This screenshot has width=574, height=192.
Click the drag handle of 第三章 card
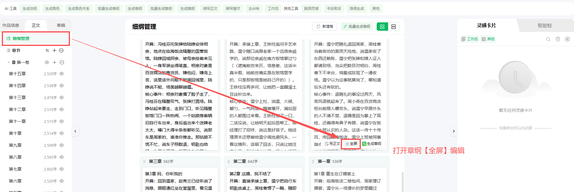coord(144,162)
